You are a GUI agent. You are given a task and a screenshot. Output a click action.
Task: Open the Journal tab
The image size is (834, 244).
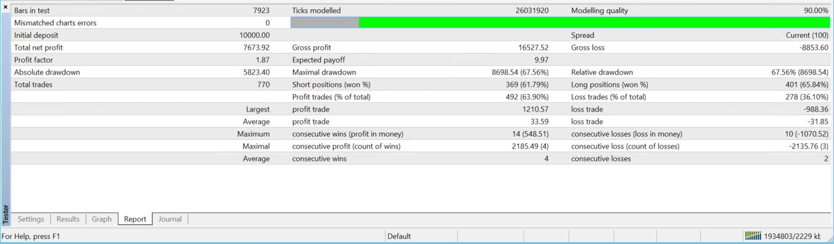click(170, 219)
